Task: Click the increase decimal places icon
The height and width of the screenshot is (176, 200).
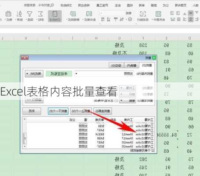Action: point(109,19)
